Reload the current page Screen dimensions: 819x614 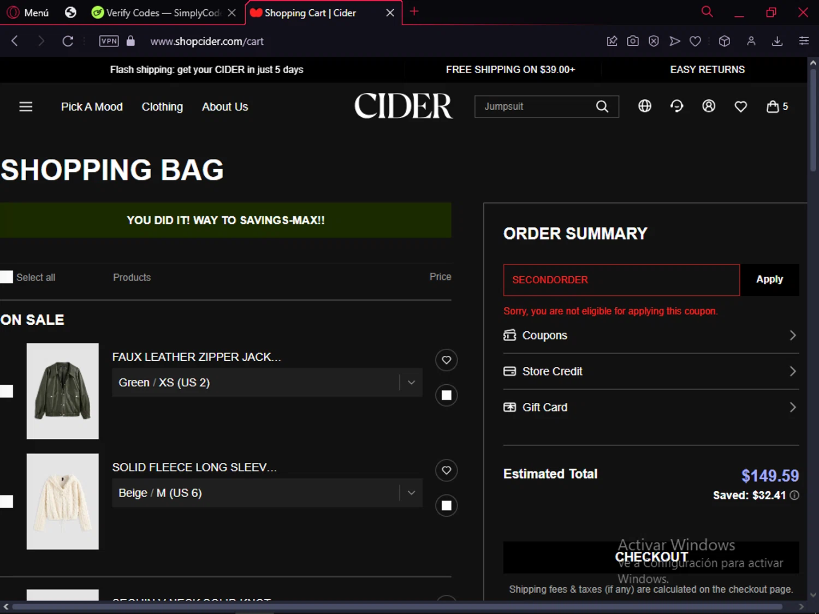pyautogui.click(x=68, y=41)
